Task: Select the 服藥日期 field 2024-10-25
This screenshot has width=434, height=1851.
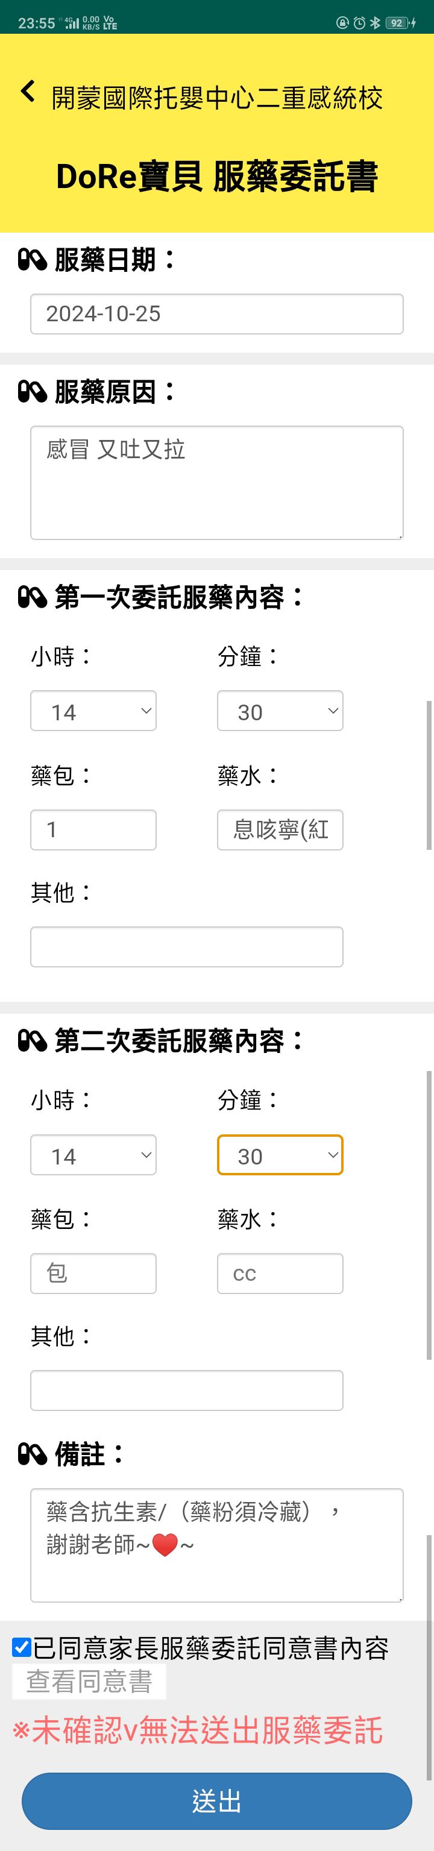Action: pyautogui.click(x=217, y=314)
